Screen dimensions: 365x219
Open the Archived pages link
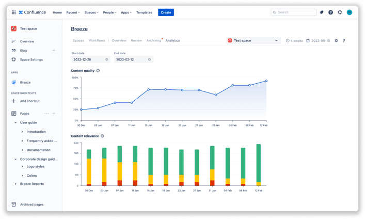tap(31, 205)
